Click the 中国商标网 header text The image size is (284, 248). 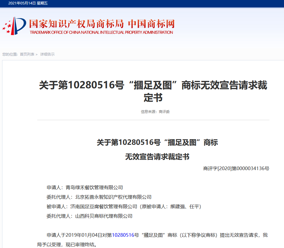[x=151, y=24]
